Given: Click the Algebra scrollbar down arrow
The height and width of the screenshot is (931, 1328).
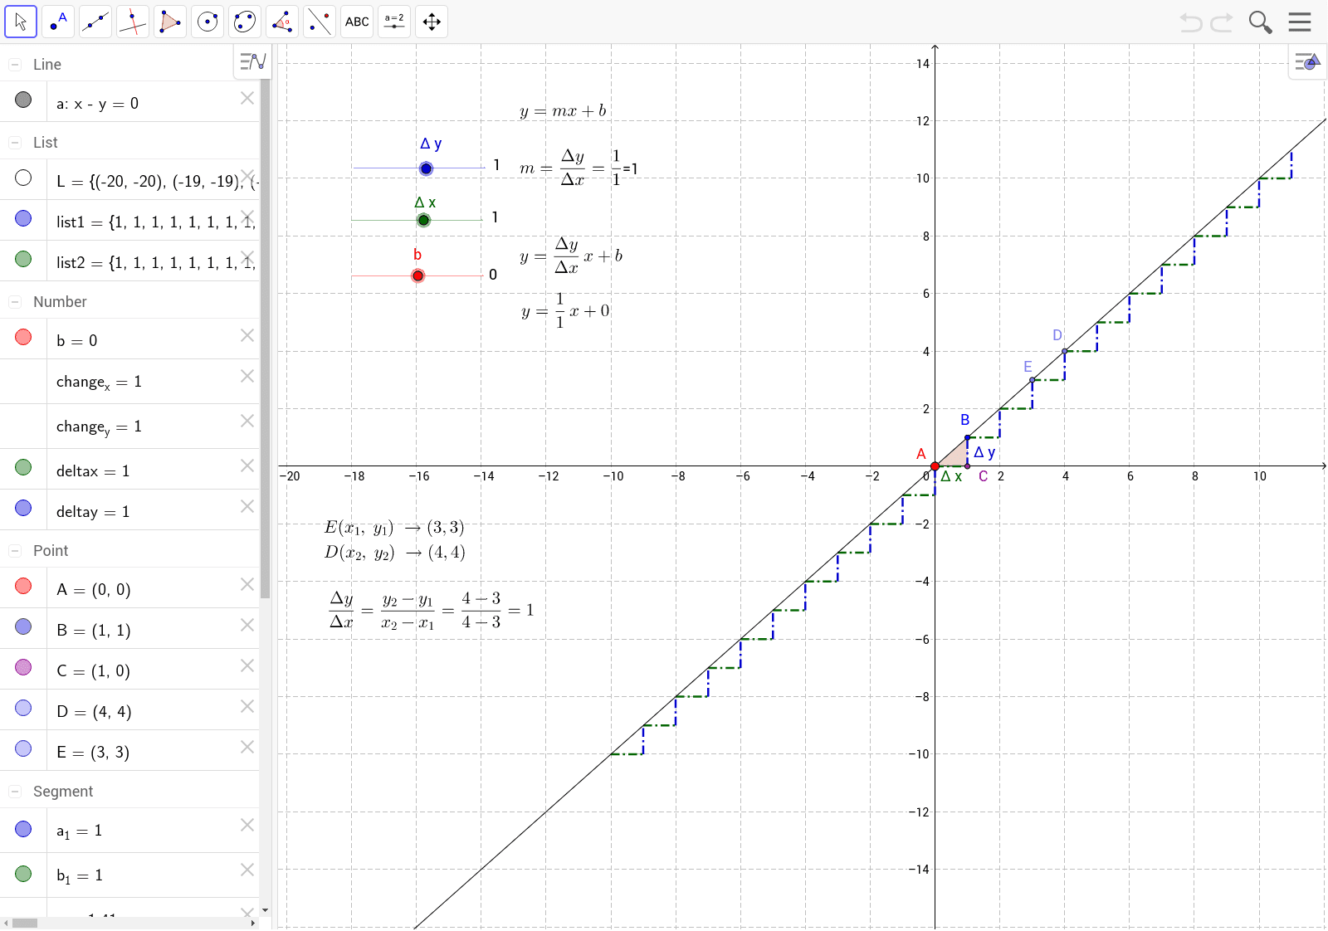Looking at the screenshot, I should (265, 910).
